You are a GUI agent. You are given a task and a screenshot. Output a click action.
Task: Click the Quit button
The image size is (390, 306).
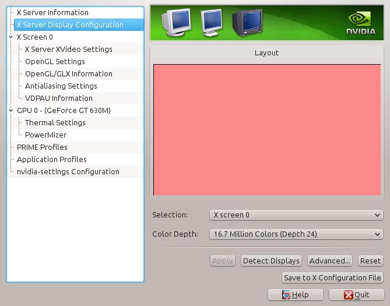click(356, 295)
